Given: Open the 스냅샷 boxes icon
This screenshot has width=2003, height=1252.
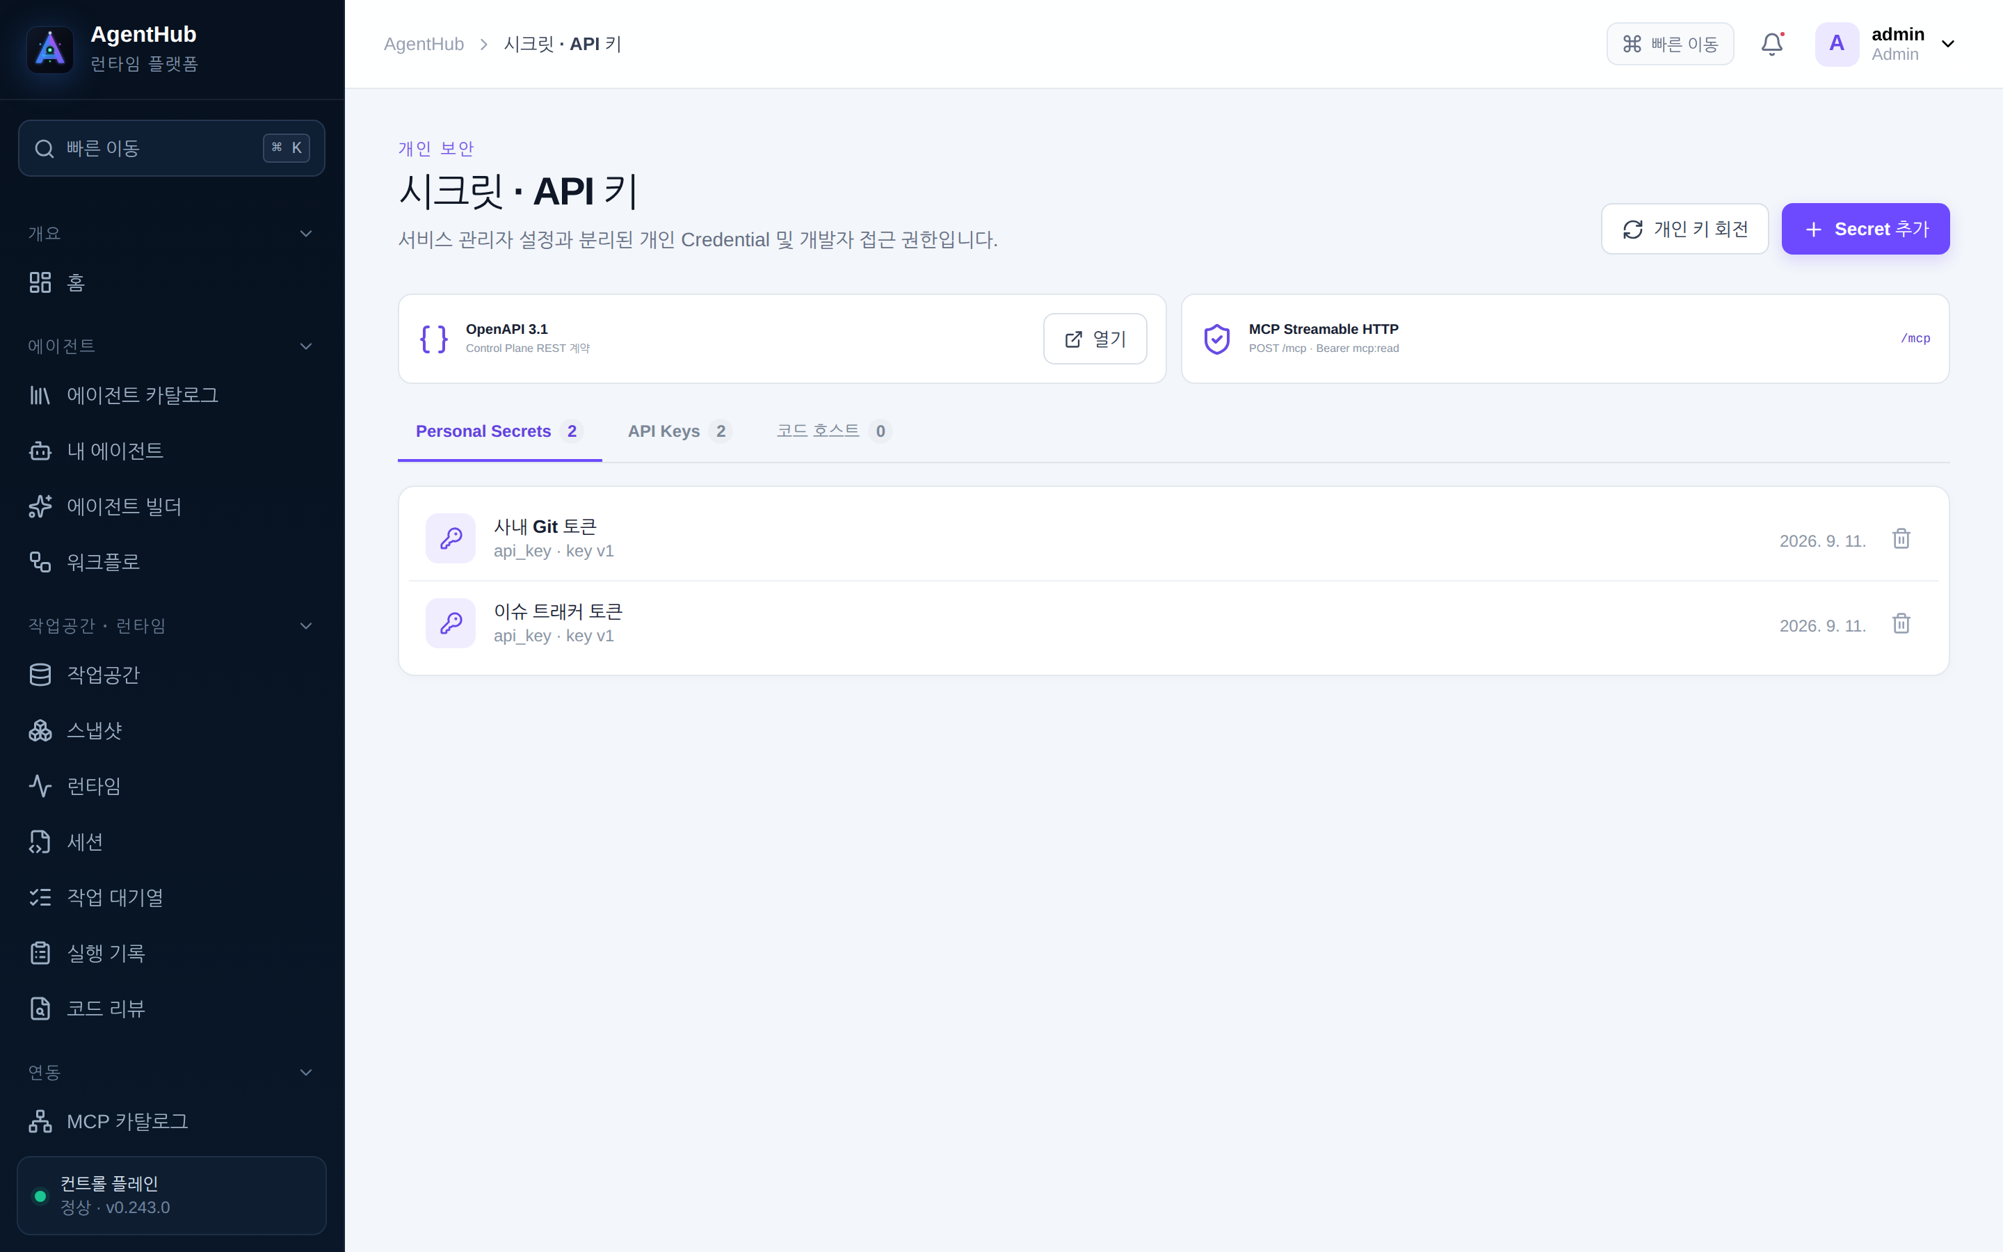Looking at the screenshot, I should coord(40,730).
